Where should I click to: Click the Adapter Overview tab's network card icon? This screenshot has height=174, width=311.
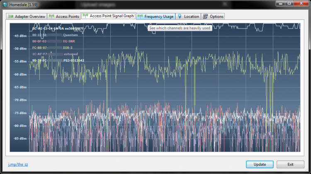pos(11,17)
